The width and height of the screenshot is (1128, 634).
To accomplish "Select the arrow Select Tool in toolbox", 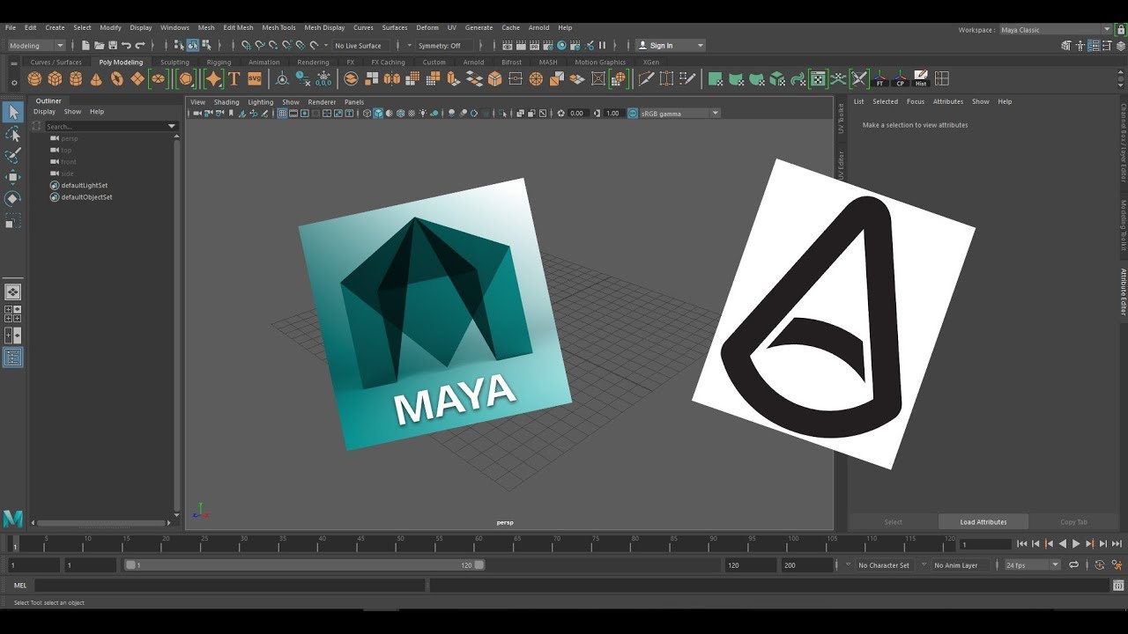I will pos(12,112).
